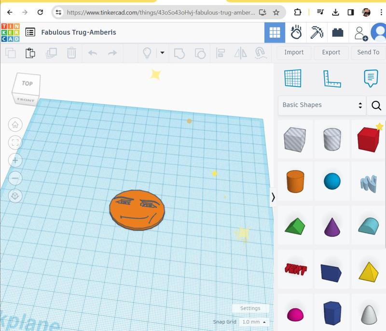Pick the green Roof shape

(x=295, y=226)
